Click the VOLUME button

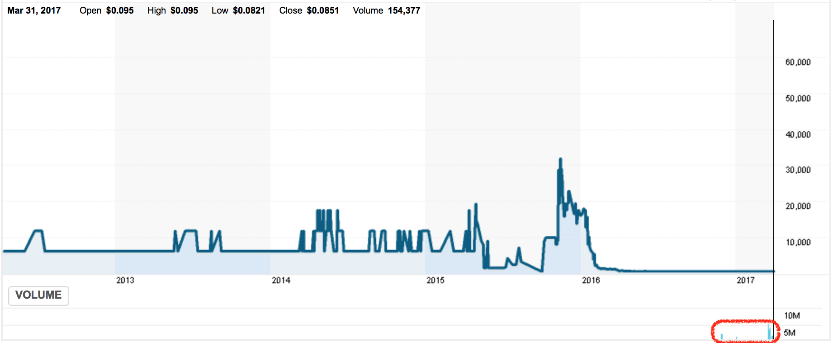[x=38, y=295]
